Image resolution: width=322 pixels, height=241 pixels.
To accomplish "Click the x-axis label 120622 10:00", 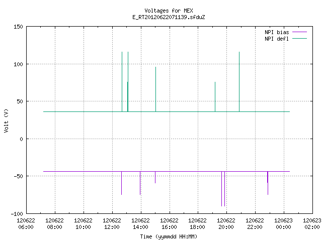I will pos(83,224).
